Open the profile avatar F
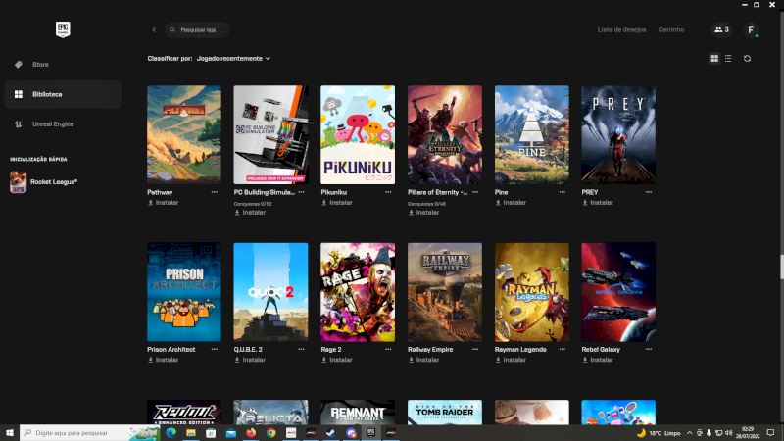Screen dimensions: 784x441 pyautogui.click(x=751, y=30)
